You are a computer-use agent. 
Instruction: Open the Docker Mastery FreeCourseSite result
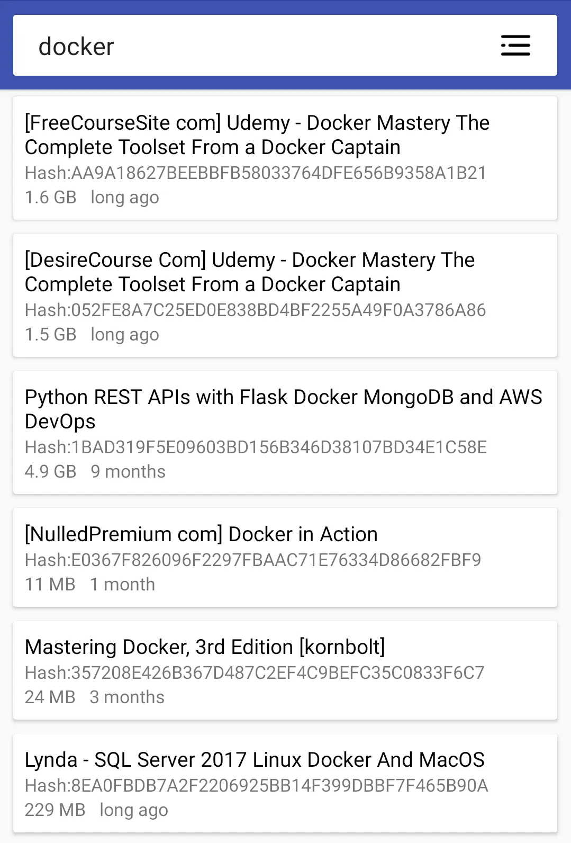pos(257,135)
